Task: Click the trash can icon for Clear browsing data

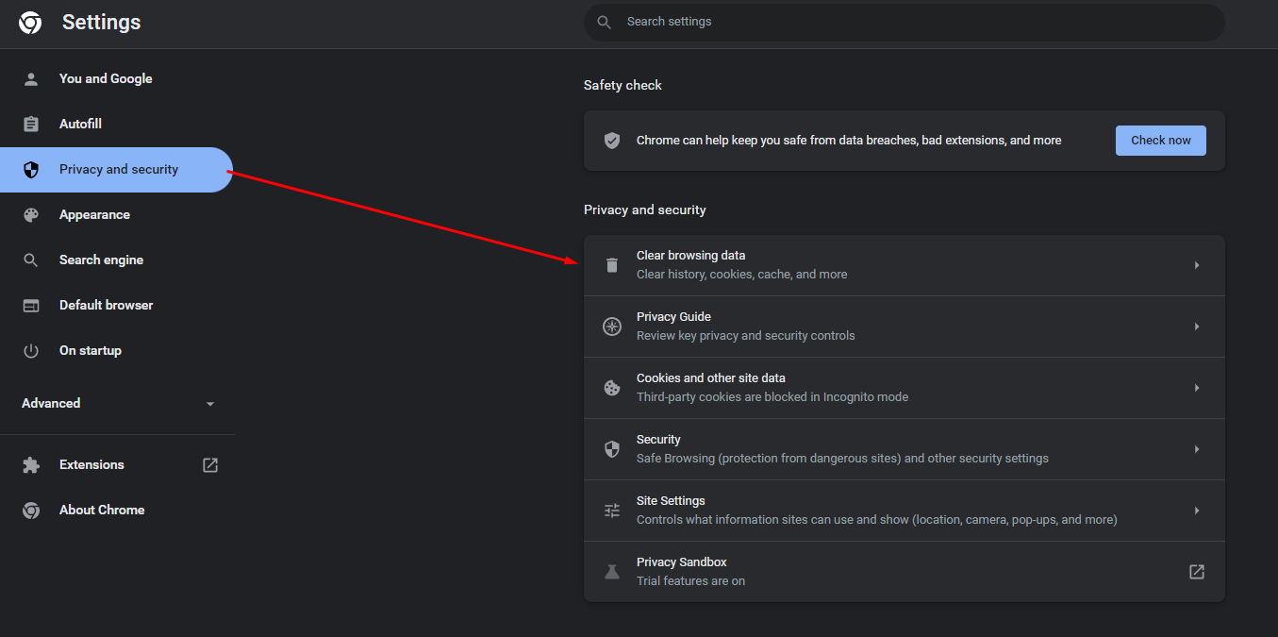Action: 612,265
